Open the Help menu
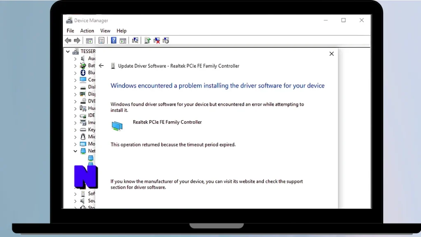421x237 pixels. point(121,30)
